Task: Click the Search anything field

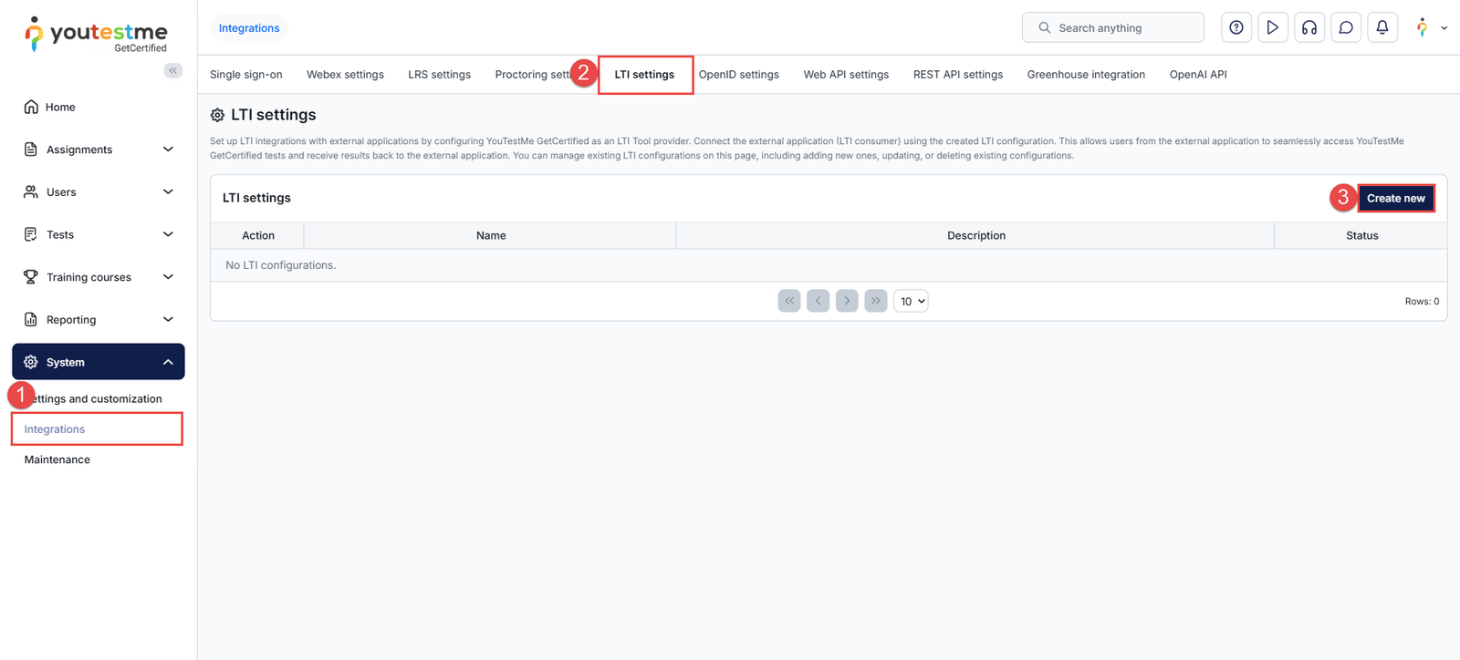Action: tap(1113, 27)
